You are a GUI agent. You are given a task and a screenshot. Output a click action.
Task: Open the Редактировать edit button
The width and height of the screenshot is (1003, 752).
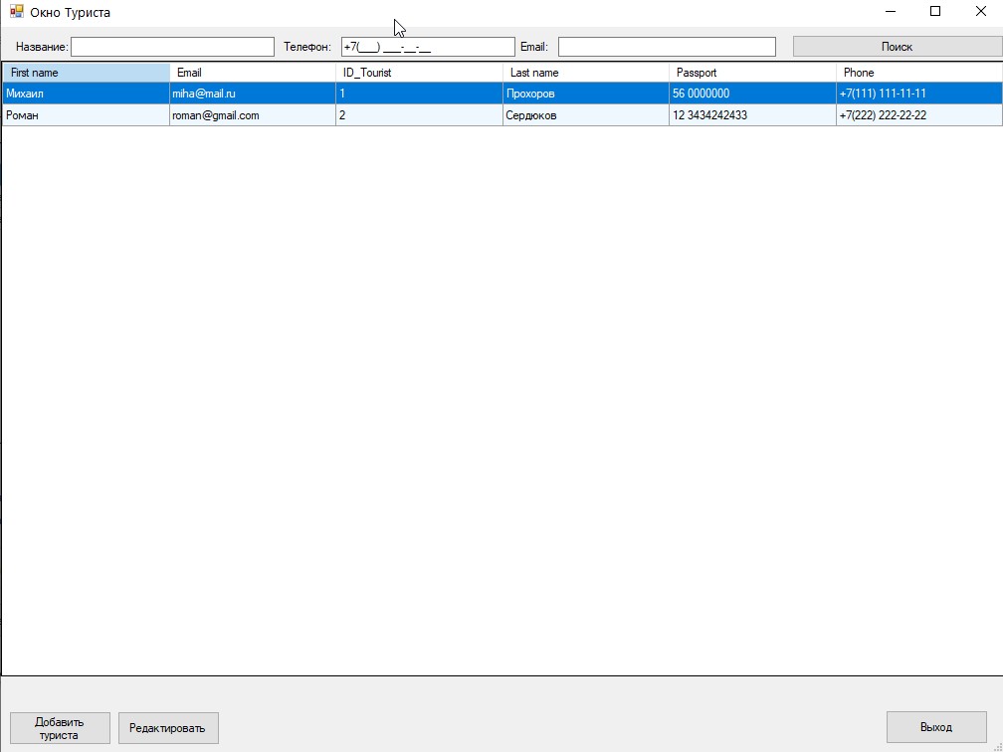pyautogui.click(x=168, y=728)
